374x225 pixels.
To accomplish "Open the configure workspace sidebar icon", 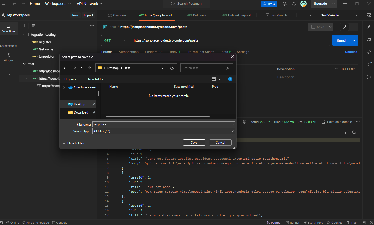I will pos(8,74).
